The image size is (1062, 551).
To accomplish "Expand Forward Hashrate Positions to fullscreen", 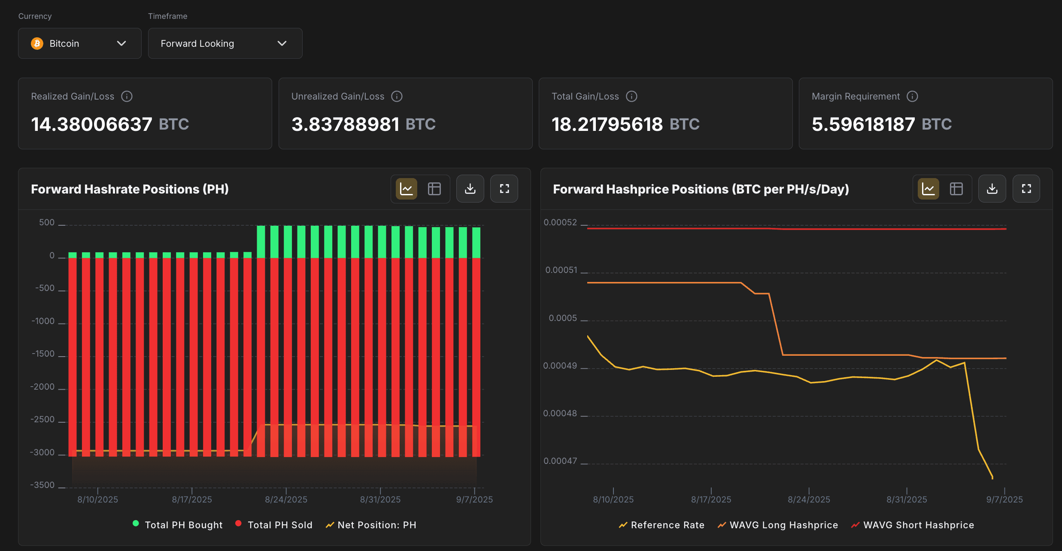I will 504,188.
